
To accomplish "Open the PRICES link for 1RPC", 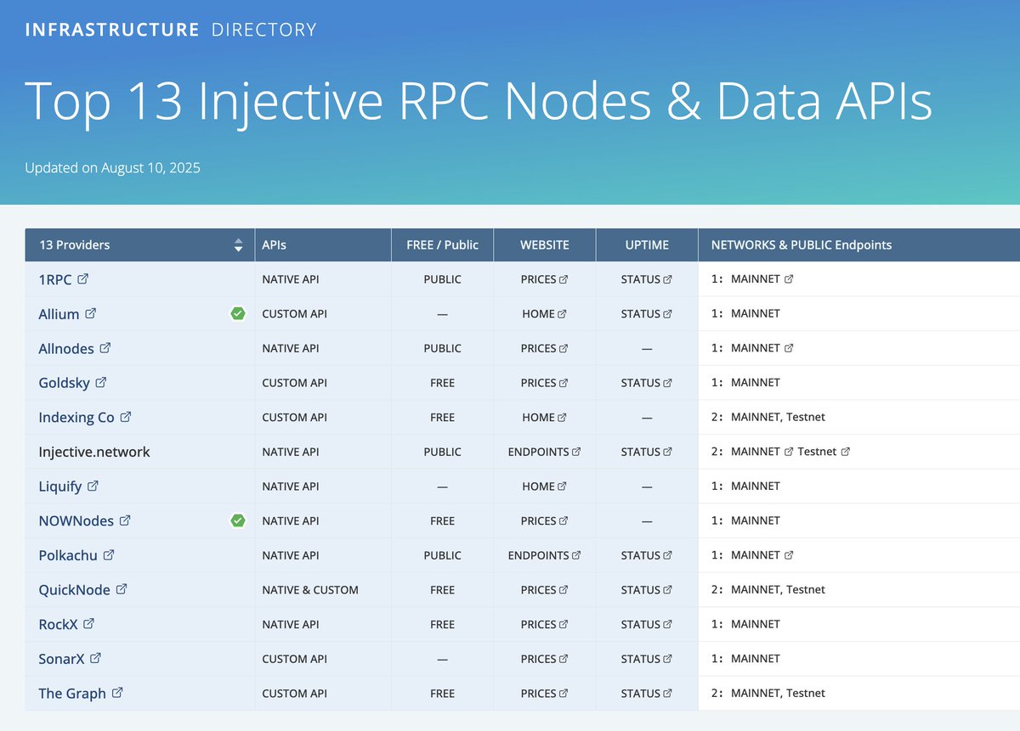I will coord(544,279).
